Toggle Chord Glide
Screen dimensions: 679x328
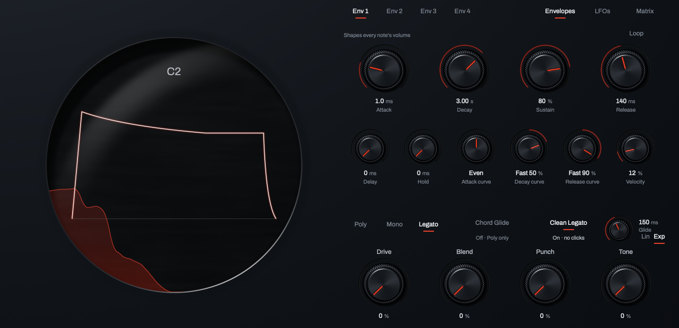tap(492, 223)
